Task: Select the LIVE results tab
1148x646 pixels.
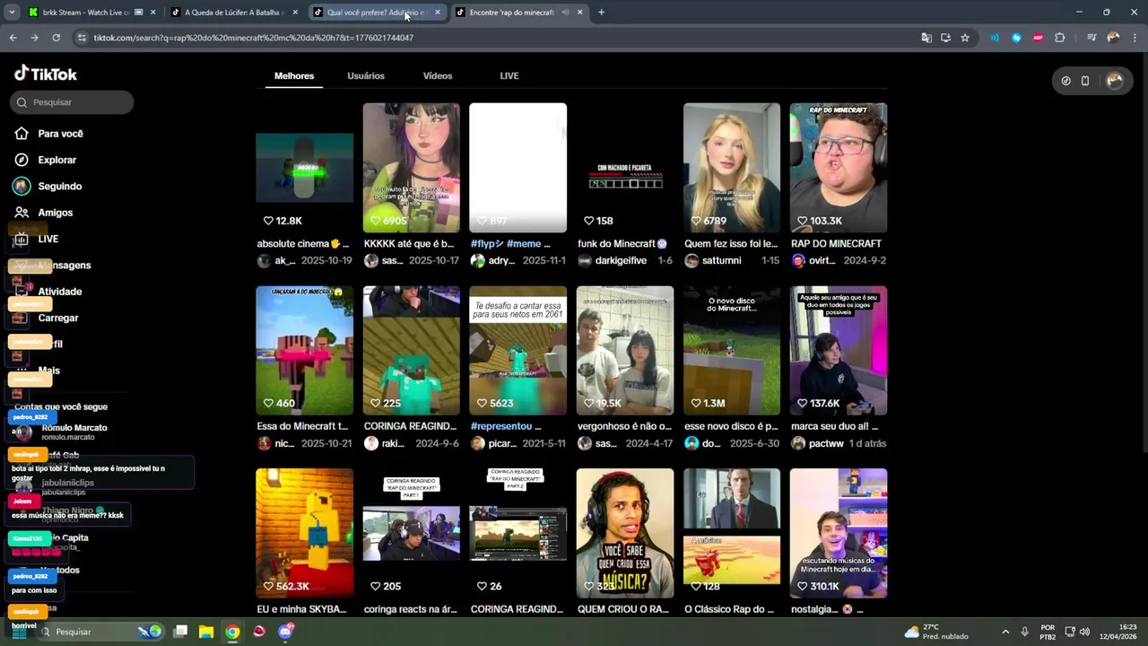Action: [509, 76]
